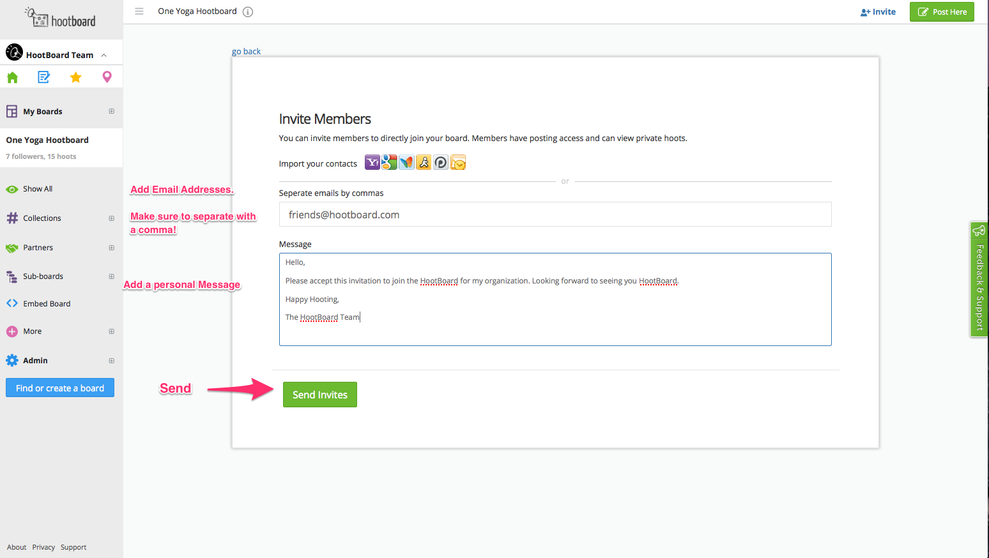Toggle the Show All eye icon
989x558 pixels.
(x=11, y=189)
